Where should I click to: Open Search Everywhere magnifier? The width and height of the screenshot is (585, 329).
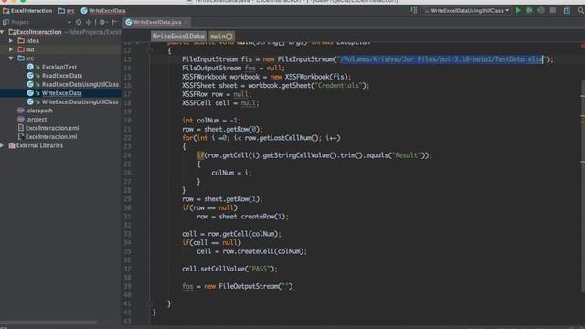tap(580, 10)
